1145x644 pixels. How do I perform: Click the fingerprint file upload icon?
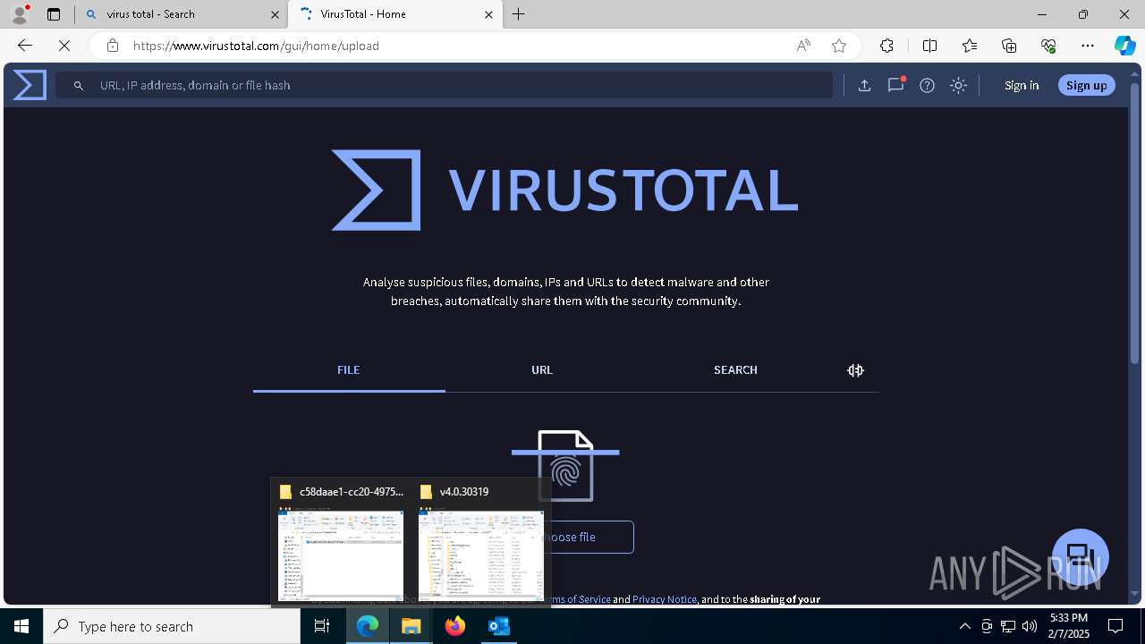[565, 465]
